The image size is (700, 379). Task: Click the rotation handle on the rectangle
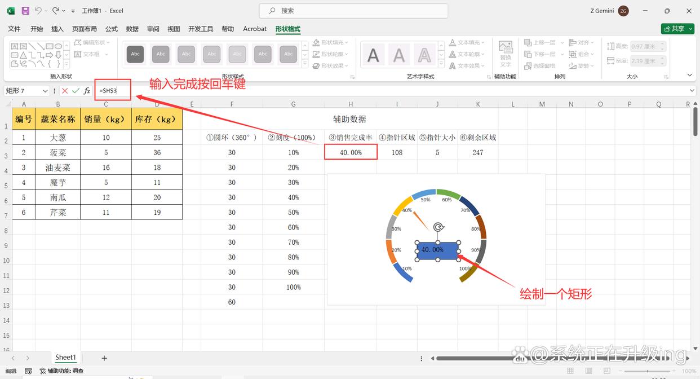pos(438,227)
